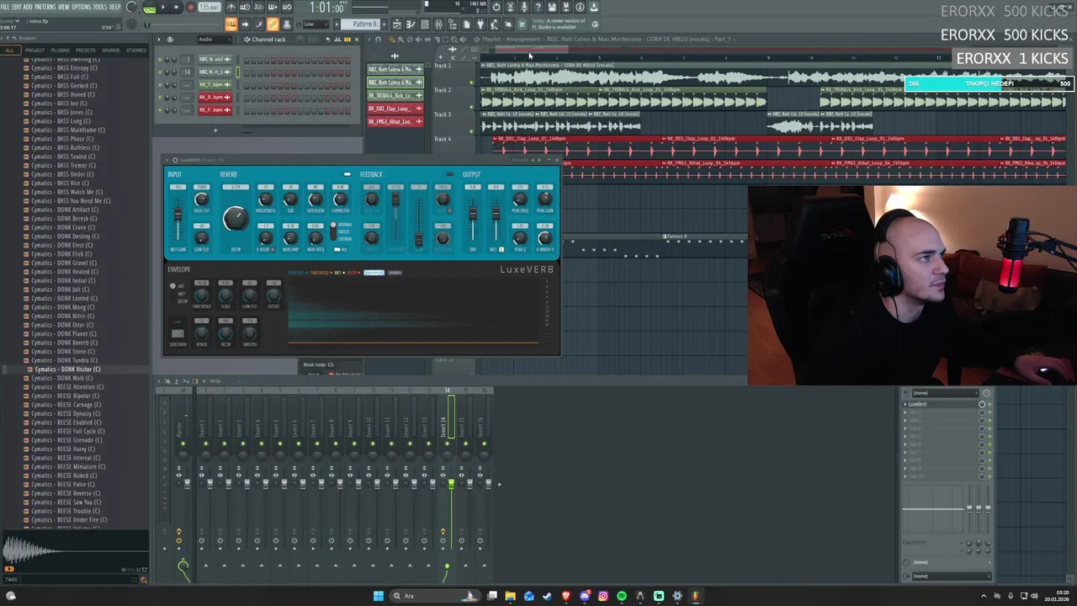Open the OPTIONS menu
The width and height of the screenshot is (1077, 606).
[x=82, y=7]
